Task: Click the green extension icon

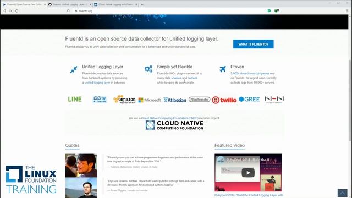Action: pyautogui.click(x=269, y=10)
